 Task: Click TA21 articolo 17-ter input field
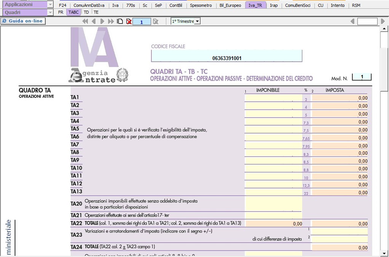coord(273,215)
